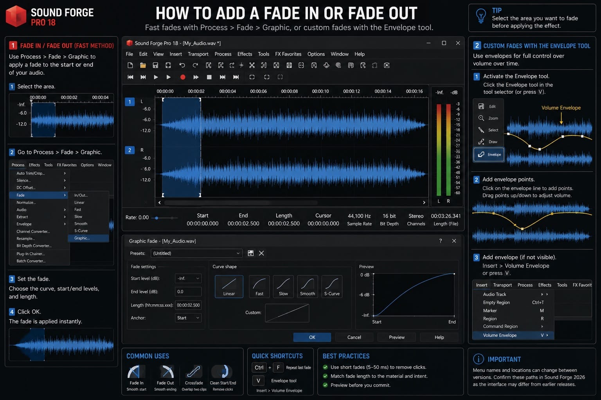The width and height of the screenshot is (601, 400).
Task: Toggle channel 2 (R) track button
Action: [x=130, y=150]
